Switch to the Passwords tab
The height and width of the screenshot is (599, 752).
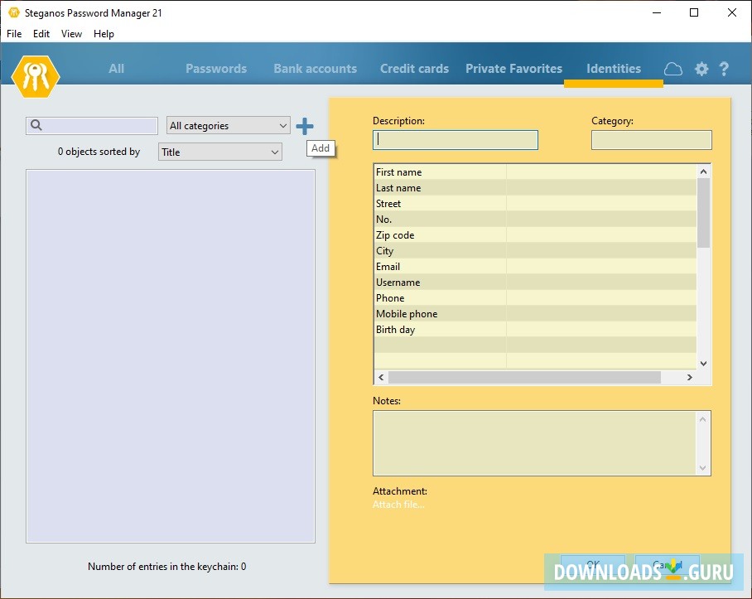pos(215,69)
